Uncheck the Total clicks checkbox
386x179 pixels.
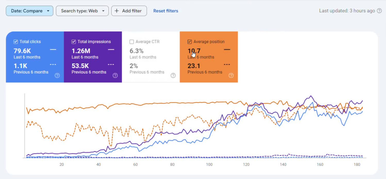tap(15, 42)
